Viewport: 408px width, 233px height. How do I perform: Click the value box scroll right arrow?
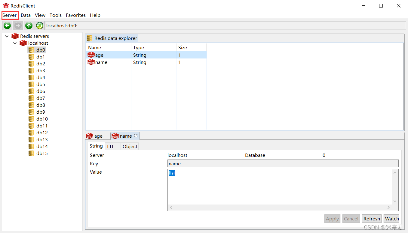(388, 207)
